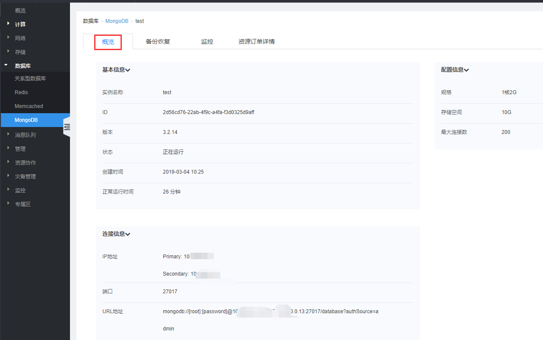Click the Primary IP address entry
Viewport: 543px width, 340px height.
coord(188,257)
